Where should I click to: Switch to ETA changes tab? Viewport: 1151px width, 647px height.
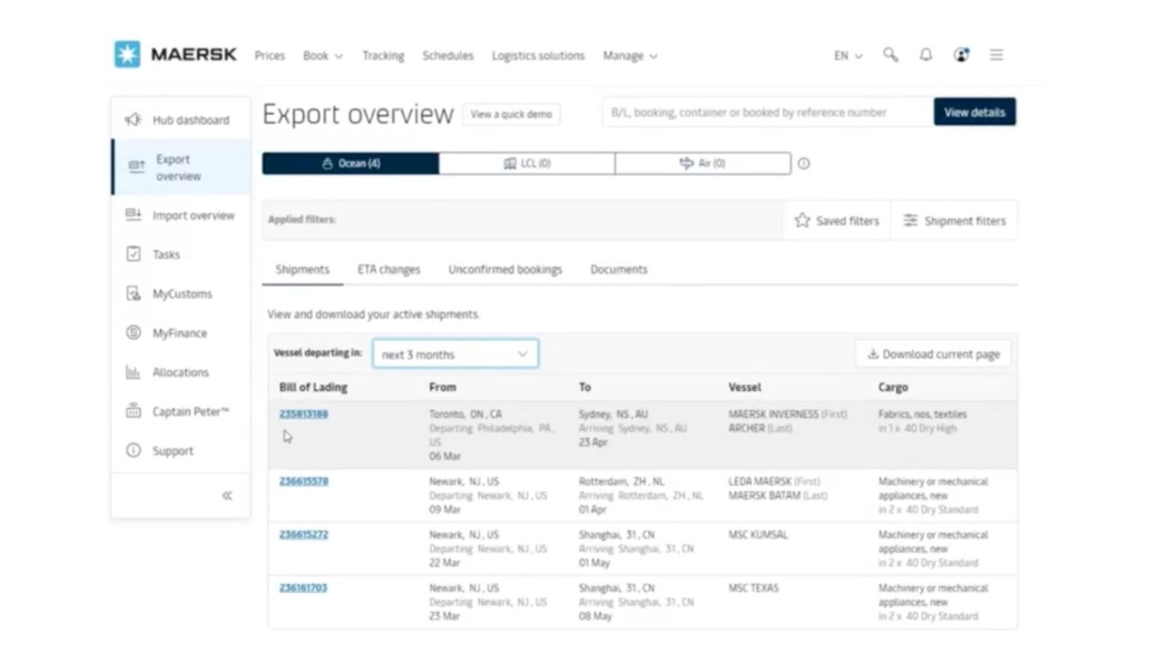tap(388, 270)
